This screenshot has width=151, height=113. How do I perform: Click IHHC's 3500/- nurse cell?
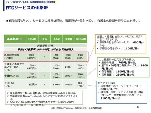click(x=69, y=76)
